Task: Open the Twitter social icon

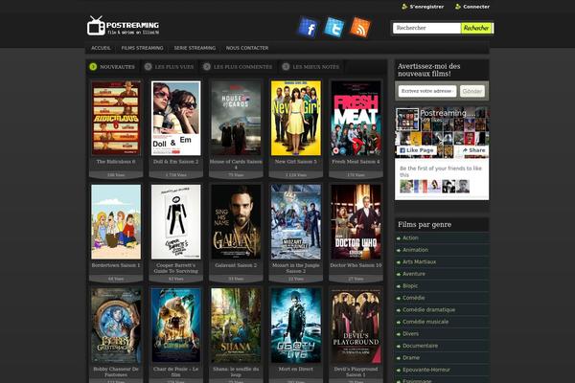Action: click(x=334, y=27)
